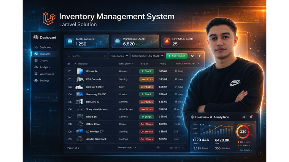Go to next page arrow after page 1
Image resolution: width=289 pixels, height=162 pixels.
coord(90,148)
